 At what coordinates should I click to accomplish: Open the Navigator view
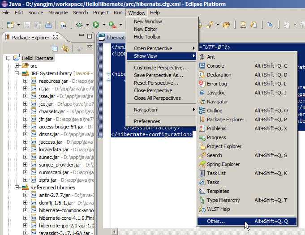point(247,102)
